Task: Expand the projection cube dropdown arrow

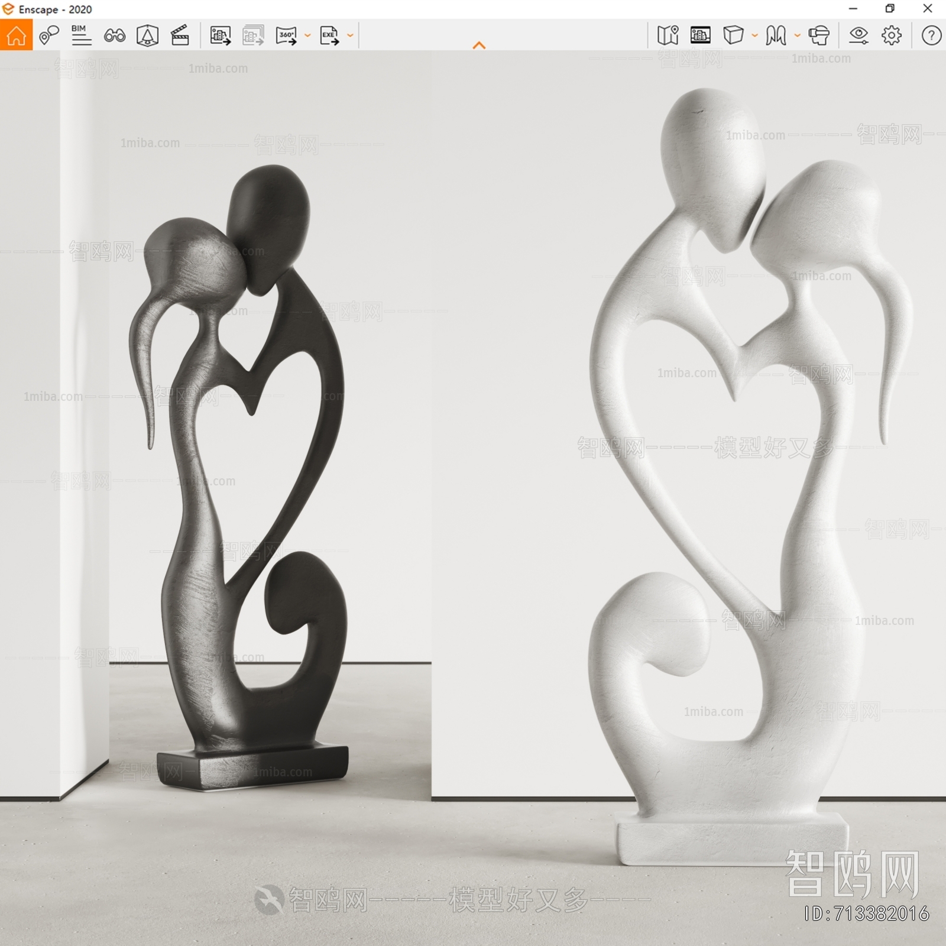Action: pos(754,35)
